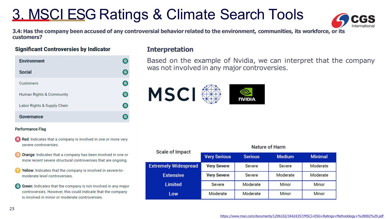Click the red R performance flag icon
This screenshot has height=219, width=390.
[x=18, y=139]
